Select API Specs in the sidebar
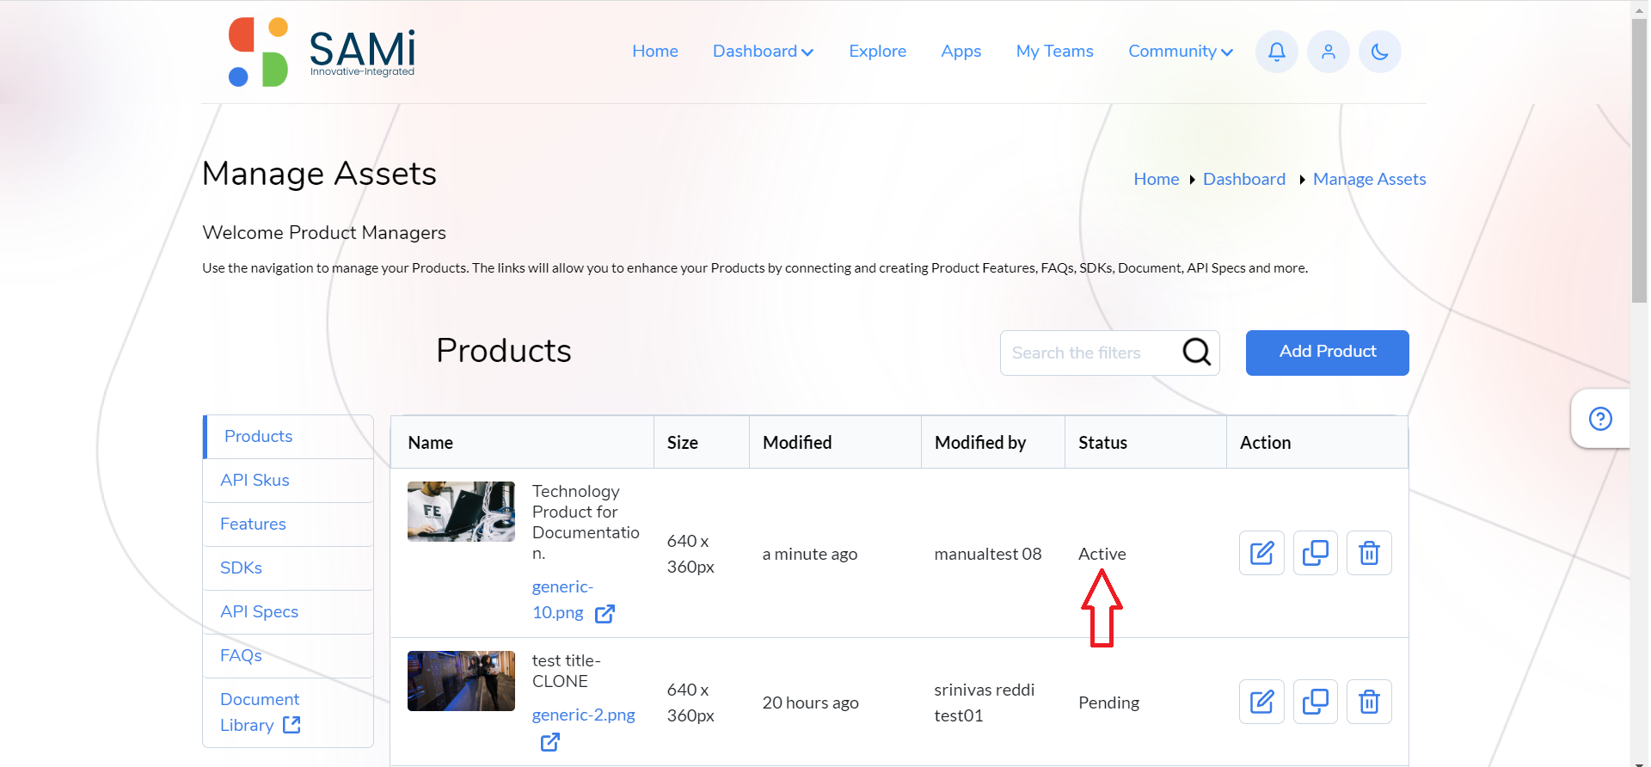Viewport: 1651px width, 767px height. click(288, 612)
